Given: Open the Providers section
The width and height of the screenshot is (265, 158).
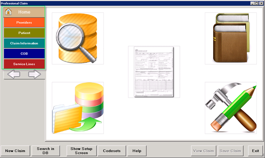Looking at the screenshot, I should tap(24, 23).
